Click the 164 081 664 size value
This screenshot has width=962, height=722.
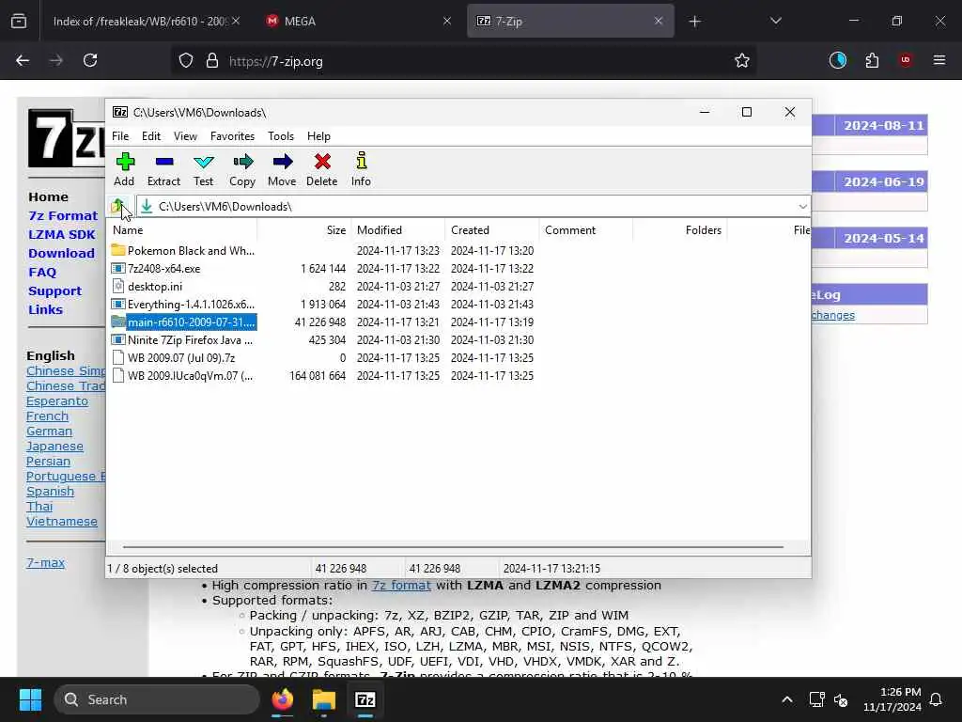pyautogui.click(x=318, y=375)
